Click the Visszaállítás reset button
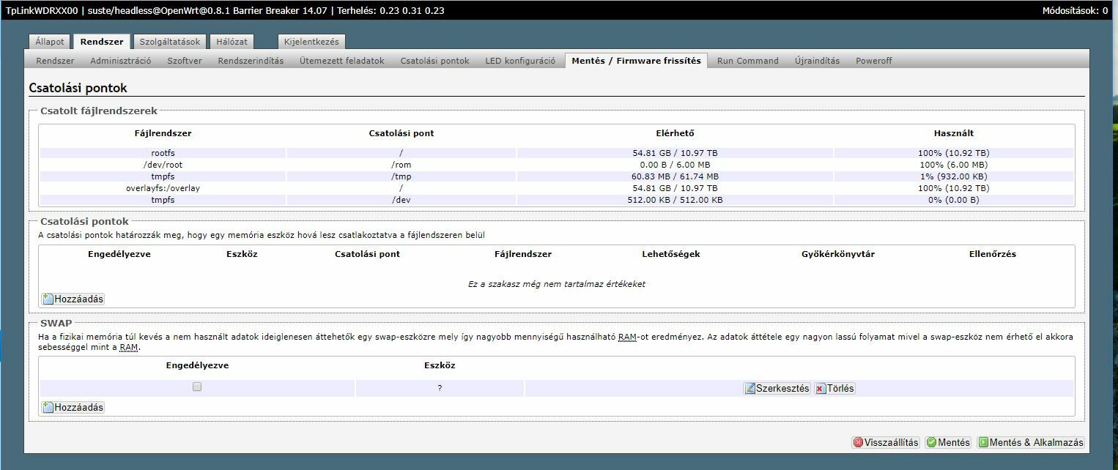Image resolution: width=1118 pixels, height=470 pixels. [x=886, y=442]
